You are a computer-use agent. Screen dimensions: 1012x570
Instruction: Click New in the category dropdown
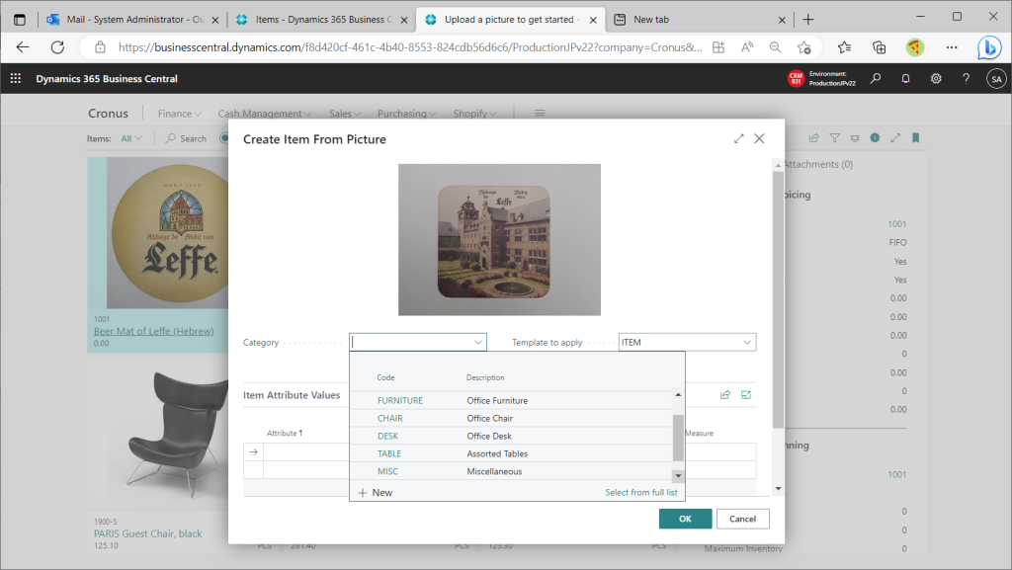(375, 493)
